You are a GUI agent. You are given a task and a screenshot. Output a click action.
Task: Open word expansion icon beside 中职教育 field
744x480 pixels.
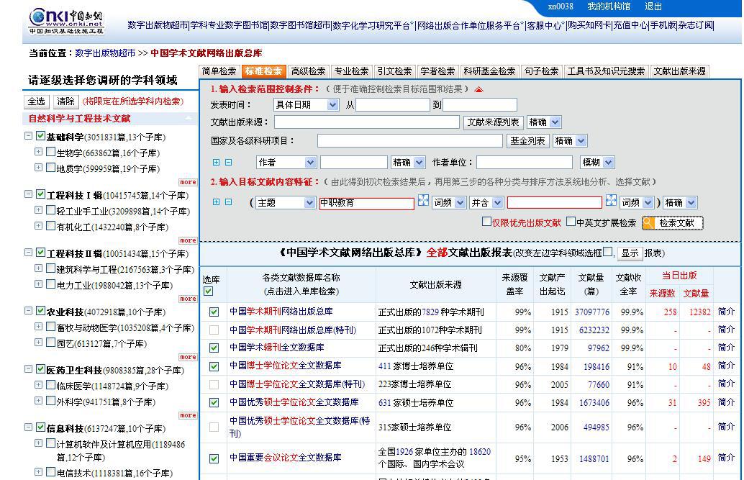point(423,200)
